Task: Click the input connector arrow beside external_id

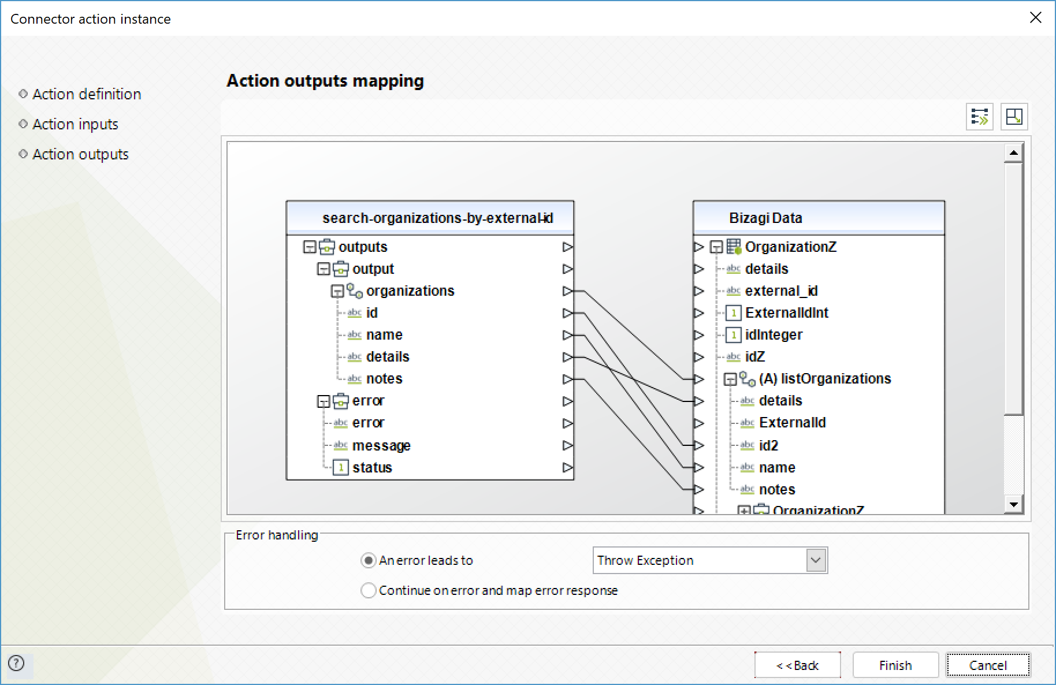Action: [699, 291]
